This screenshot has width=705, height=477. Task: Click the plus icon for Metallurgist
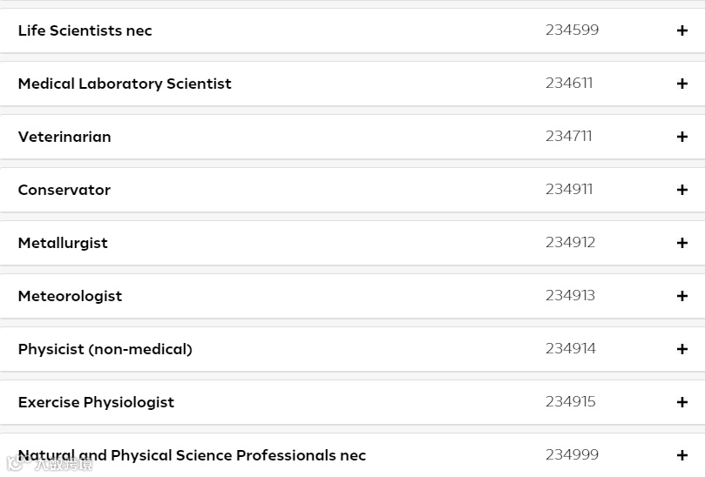point(682,243)
